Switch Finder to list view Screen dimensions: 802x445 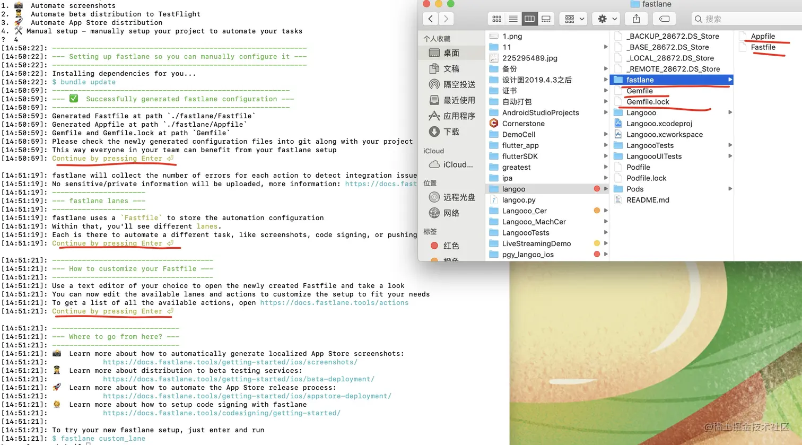pyautogui.click(x=513, y=19)
